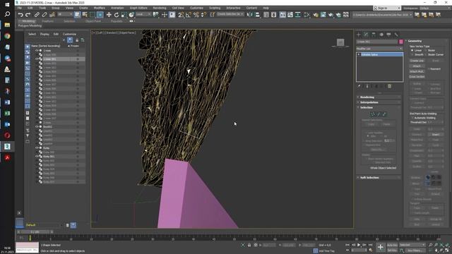This screenshot has height=254, width=452.
Task: Open the Modifier List dropdown
Action: (x=380, y=49)
